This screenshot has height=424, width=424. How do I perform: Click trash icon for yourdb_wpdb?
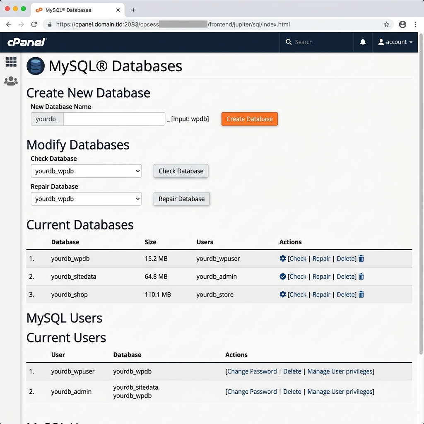pos(361,258)
